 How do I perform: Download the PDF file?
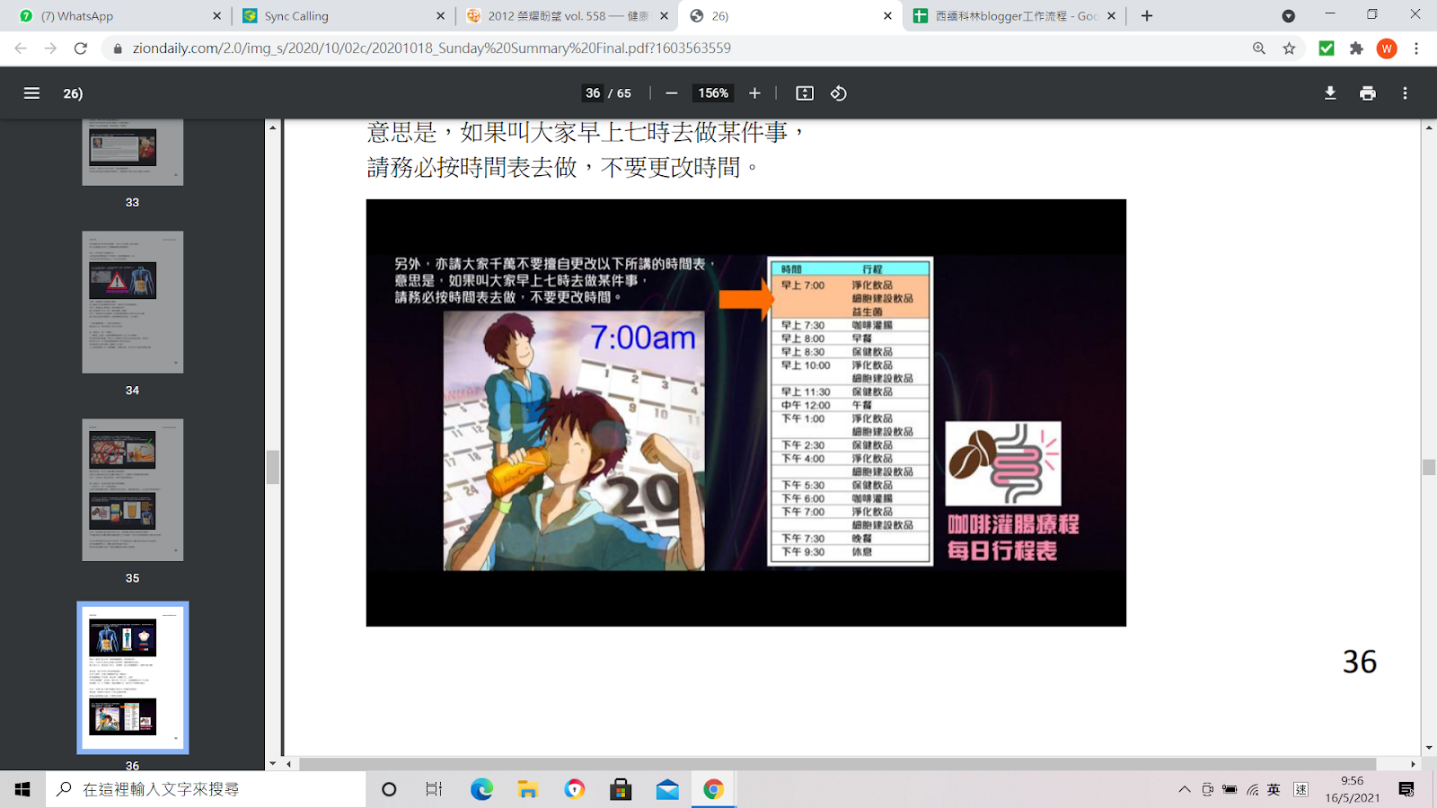(1330, 93)
